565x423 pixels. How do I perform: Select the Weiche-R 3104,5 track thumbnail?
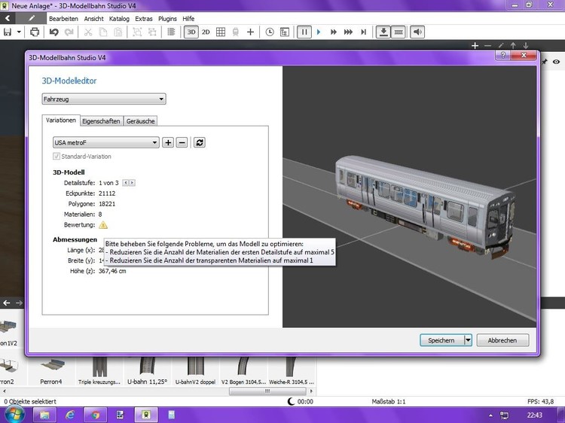click(291, 371)
